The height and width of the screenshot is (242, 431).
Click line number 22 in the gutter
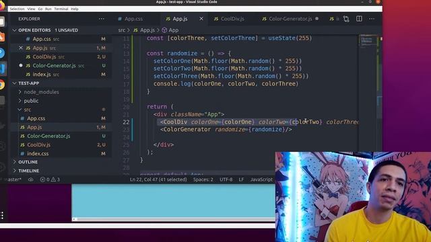click(126, 122)
